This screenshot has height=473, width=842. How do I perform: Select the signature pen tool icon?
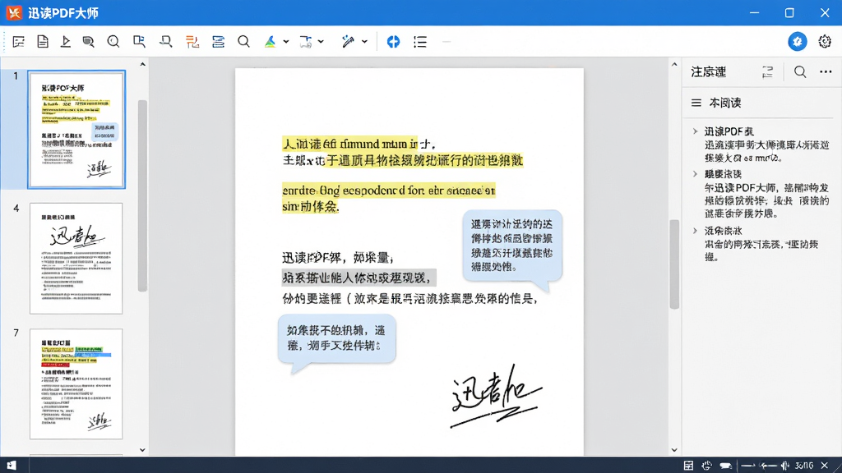click(x=348, y=41)
